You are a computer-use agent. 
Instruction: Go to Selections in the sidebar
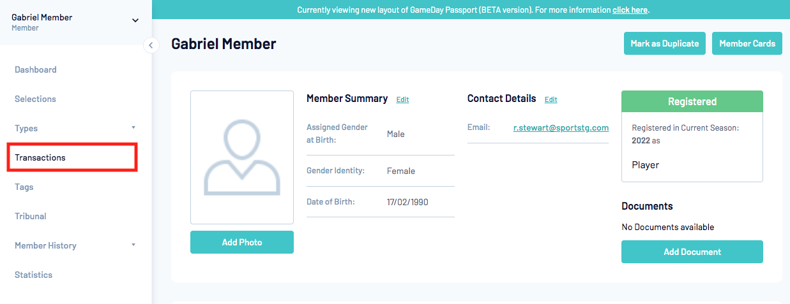(36, 99)
